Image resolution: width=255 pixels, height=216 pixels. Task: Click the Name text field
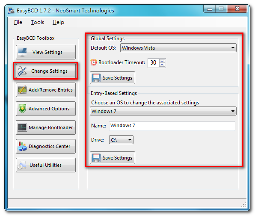(172, 126)
